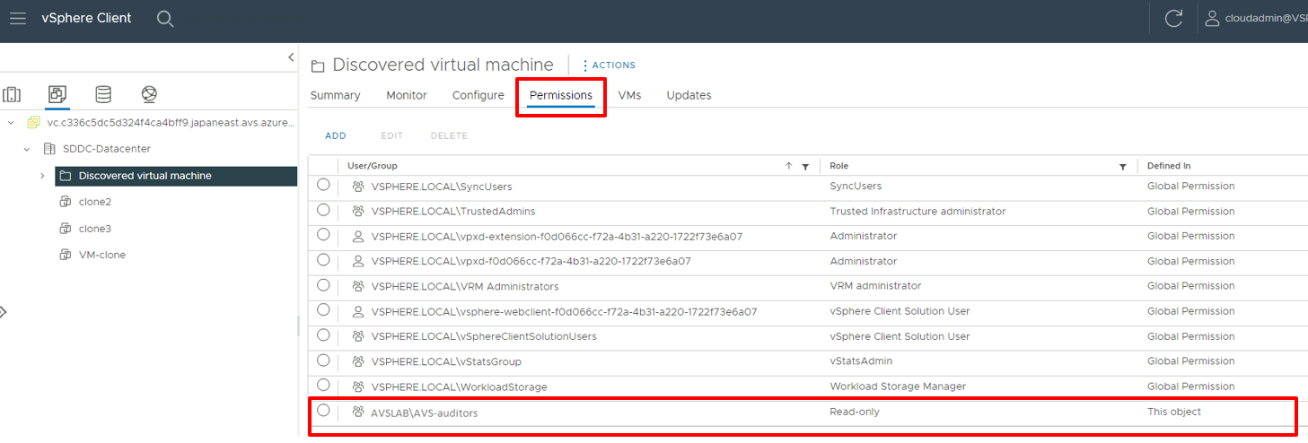Click the Workload Storage Manager role cell
Screen dimensions: 1308x443
click(898, 387)
